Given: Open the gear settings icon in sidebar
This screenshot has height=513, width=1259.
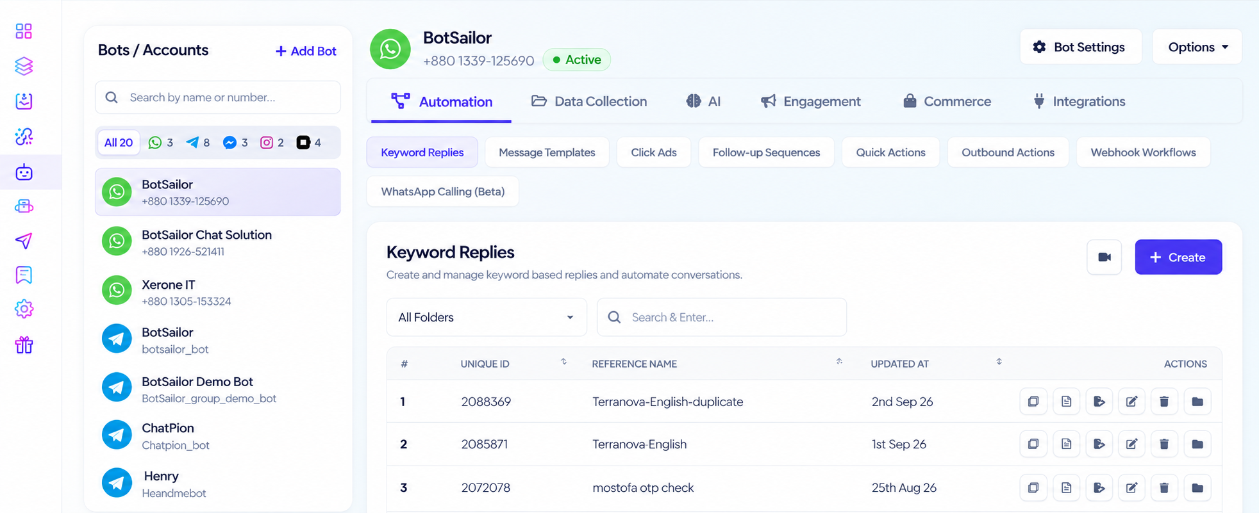Looking at the screenshot, I should point(24,309).
